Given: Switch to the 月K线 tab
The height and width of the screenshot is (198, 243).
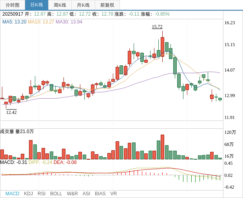Looking at the screenshot, I should click(83, 5).
